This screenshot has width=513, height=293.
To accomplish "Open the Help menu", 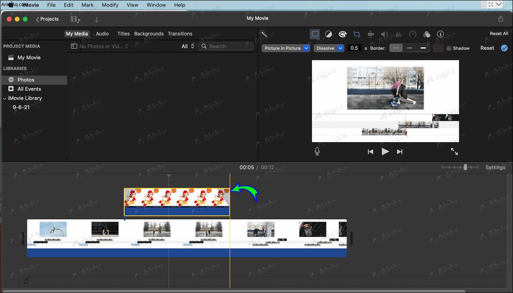I will pyautogui.click(x=180, y=5).
